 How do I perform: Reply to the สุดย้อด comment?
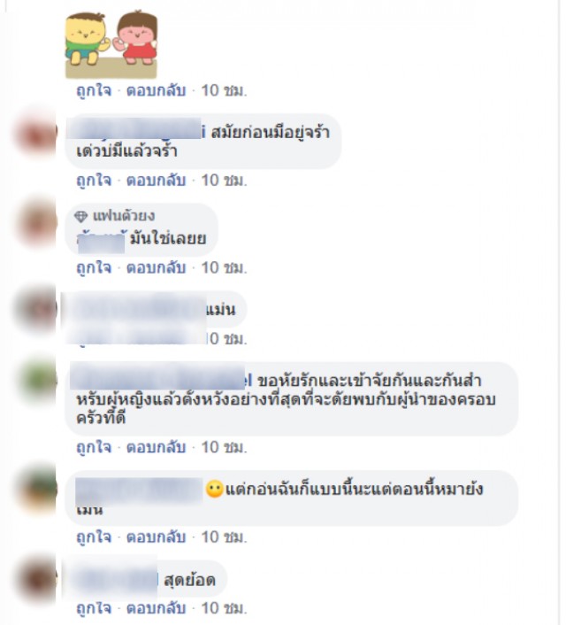point(157,608)
